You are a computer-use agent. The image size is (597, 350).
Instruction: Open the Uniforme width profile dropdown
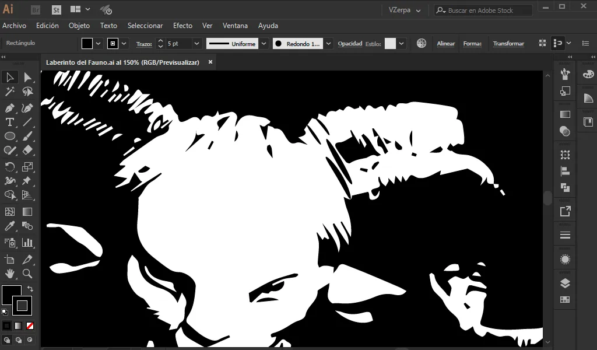[x=264, y=43]
